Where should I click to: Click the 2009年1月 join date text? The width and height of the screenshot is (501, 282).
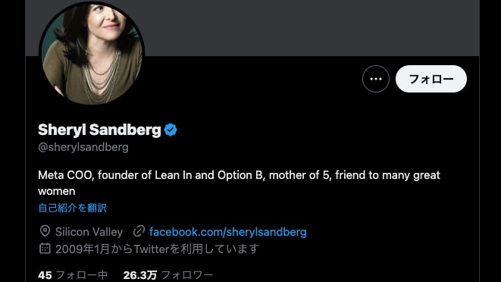(x=83, y=249)
